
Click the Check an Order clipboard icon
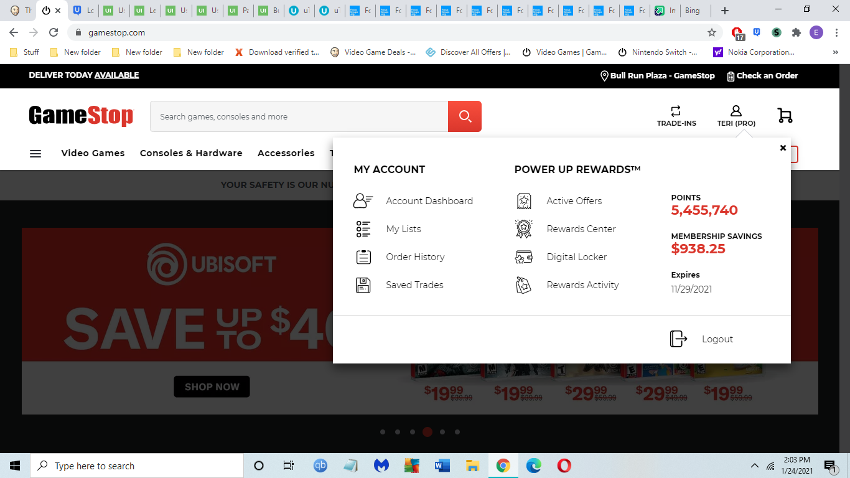731,76
